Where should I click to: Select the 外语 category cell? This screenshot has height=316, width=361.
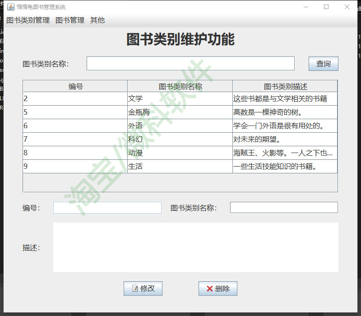pos(180,126)
